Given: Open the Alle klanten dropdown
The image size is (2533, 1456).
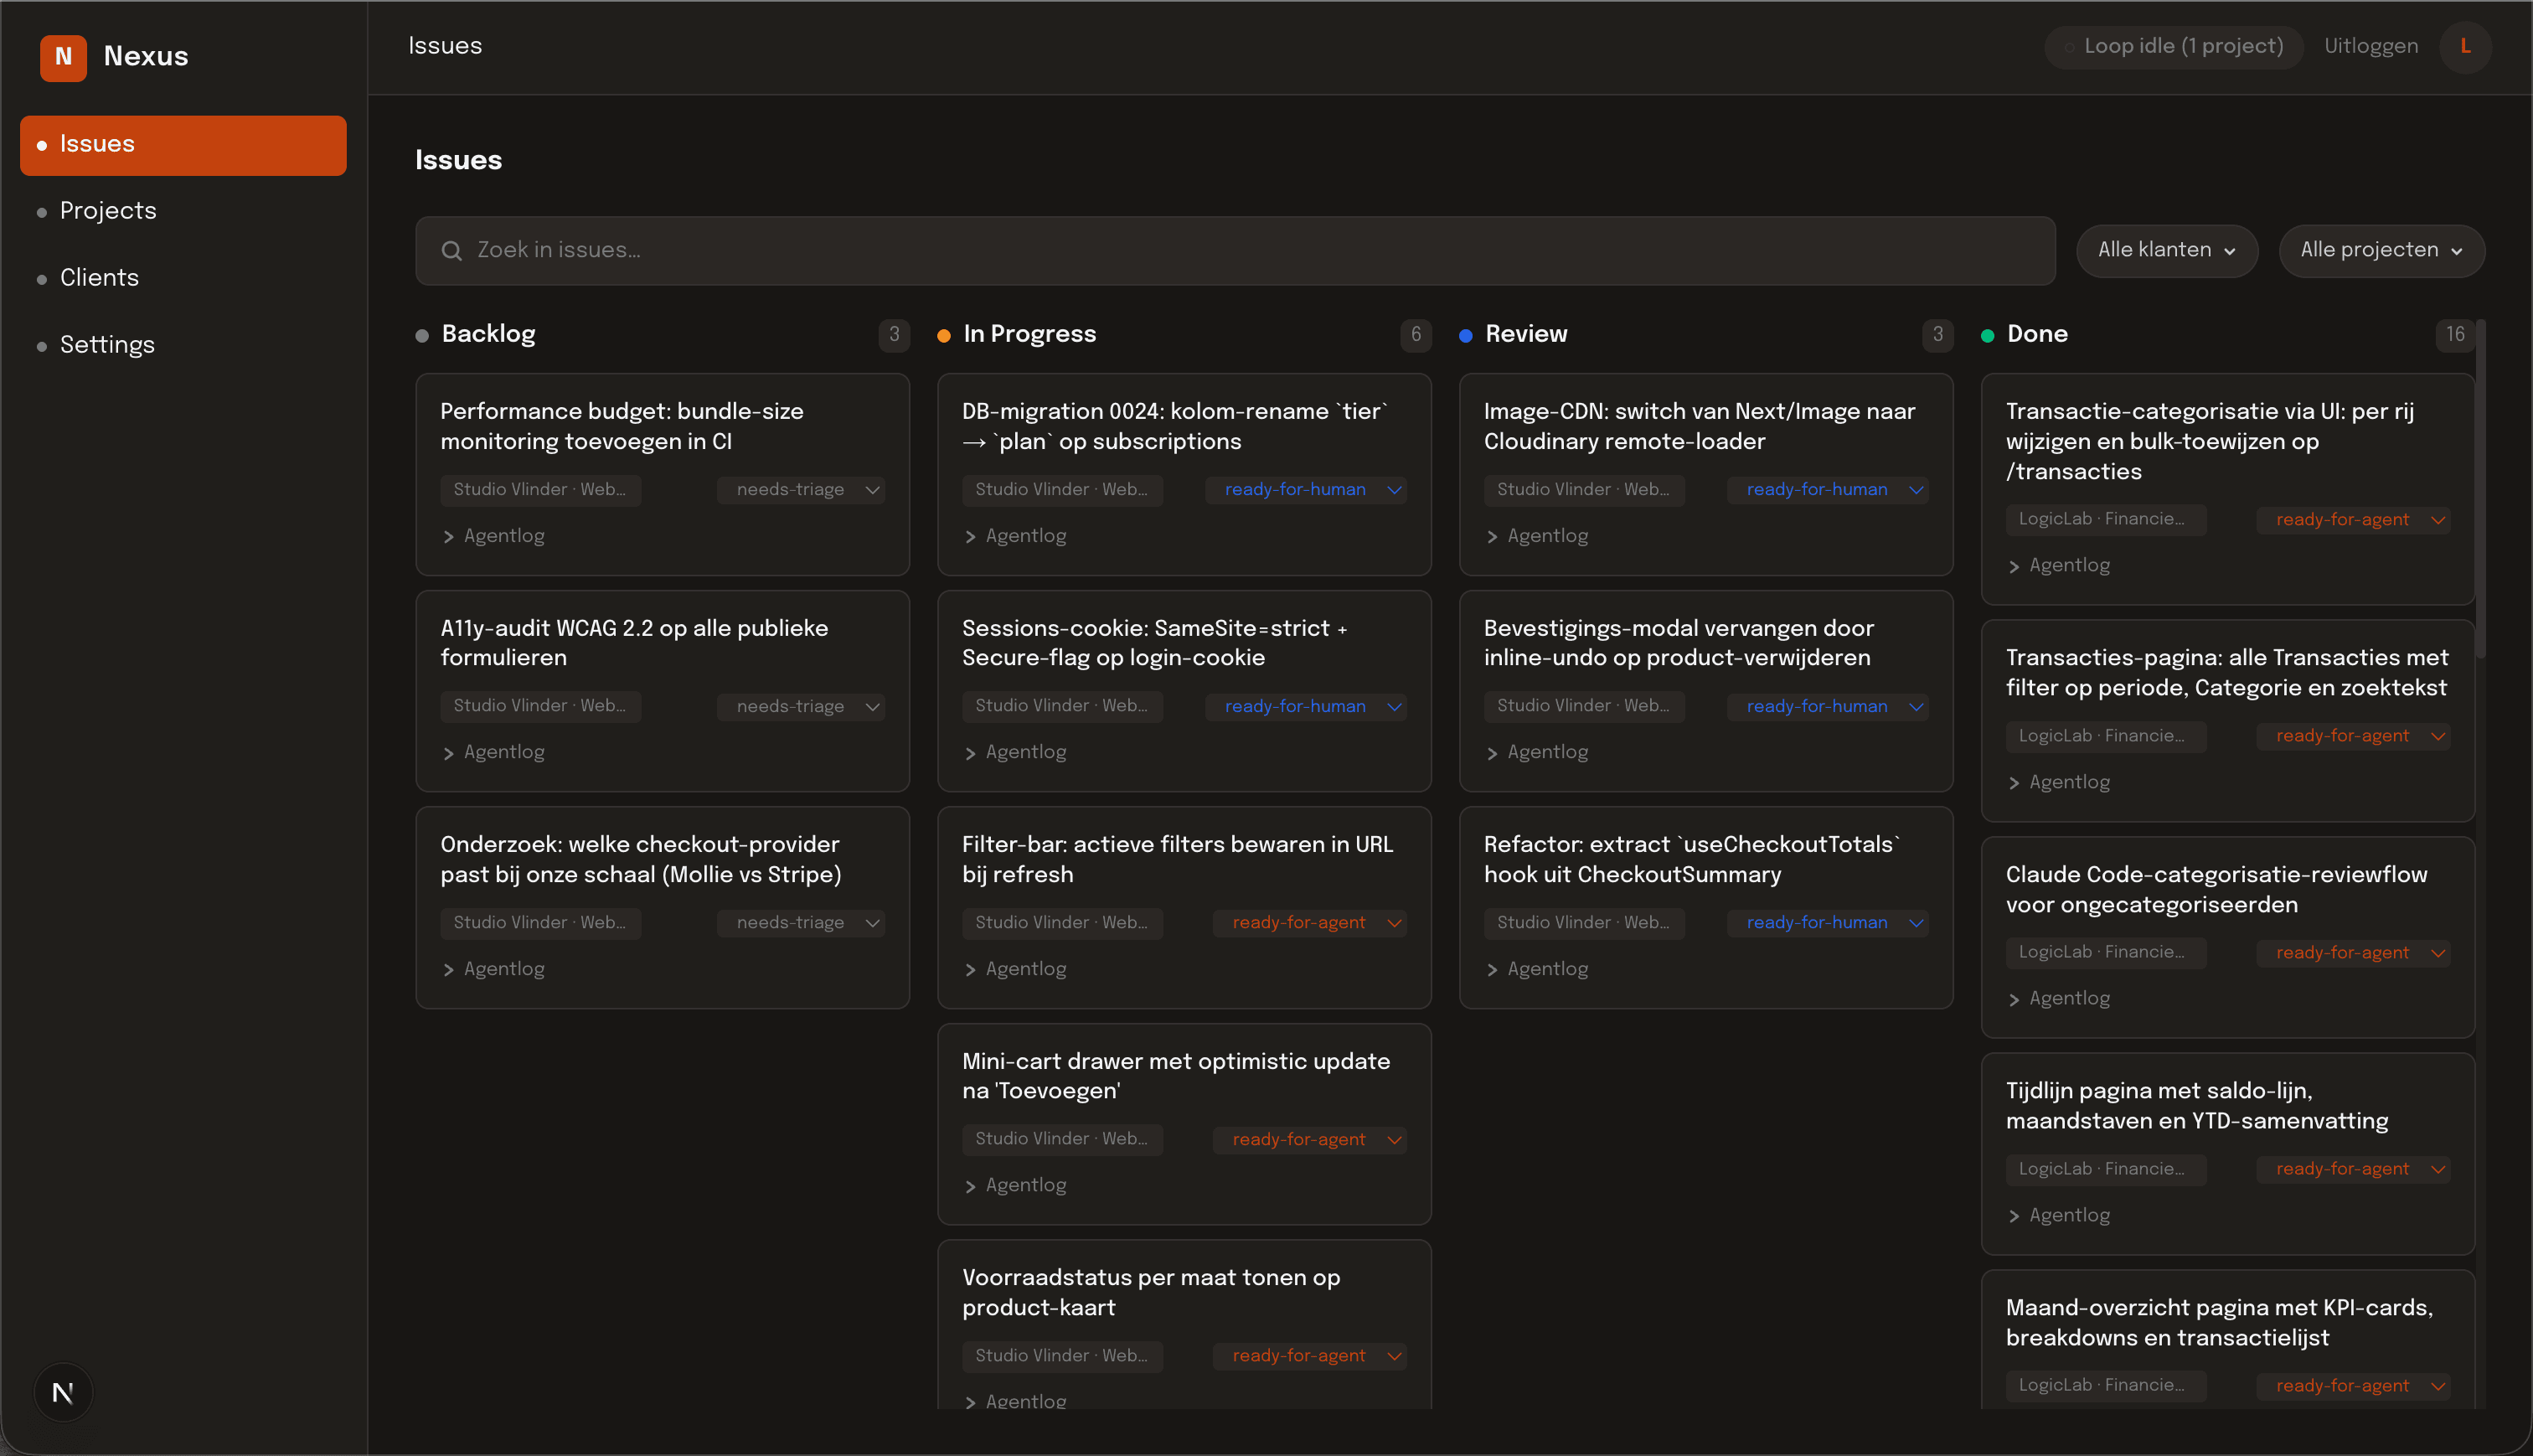Looking at the screenshot, I should [2166, 251].
